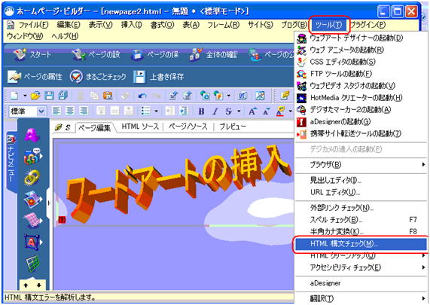Choose URL エディタ(U) menu item
The image size is (430, 305).
[x=361, y=192]
